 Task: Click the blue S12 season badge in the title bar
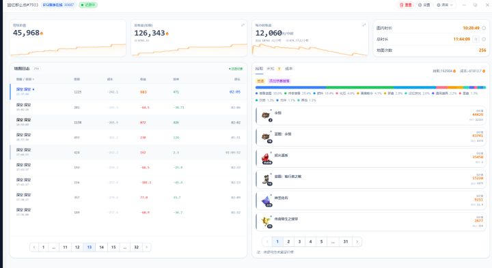coord(58,5)
